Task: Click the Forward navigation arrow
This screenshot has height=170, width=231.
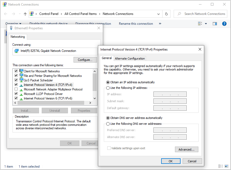Action: [13, 14]
